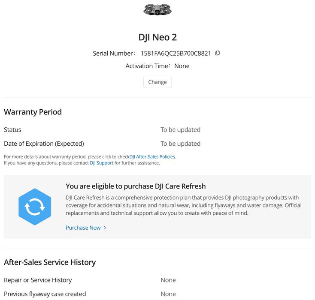Image resolution: width=315 pixels, height=300 pixels.
Task: Click the After-Sales Service History heading
Action: [x=50, y=262]
